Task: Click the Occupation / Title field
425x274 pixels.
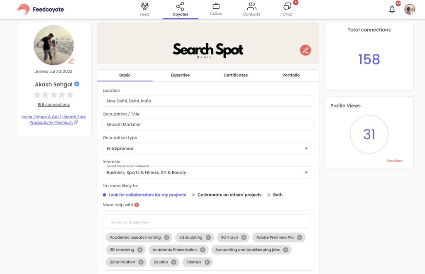Action: [x=208, y=125]
